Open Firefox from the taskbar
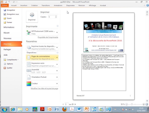 point(64,109)
